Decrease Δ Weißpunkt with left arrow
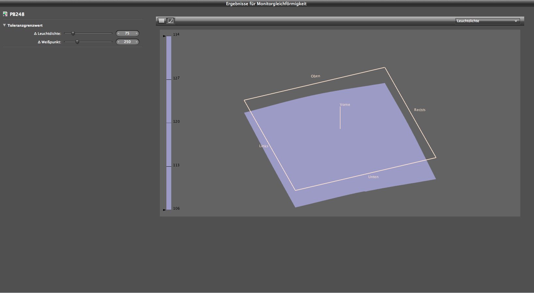The height and width of the screenshot is (293, 534). coord(118,42)
